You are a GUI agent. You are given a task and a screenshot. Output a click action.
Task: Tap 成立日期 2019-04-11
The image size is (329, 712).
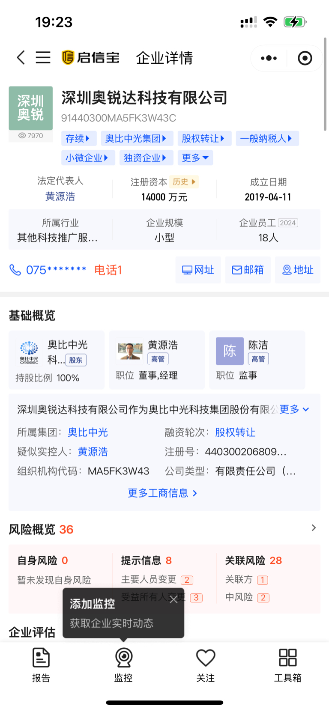[268, 197]
